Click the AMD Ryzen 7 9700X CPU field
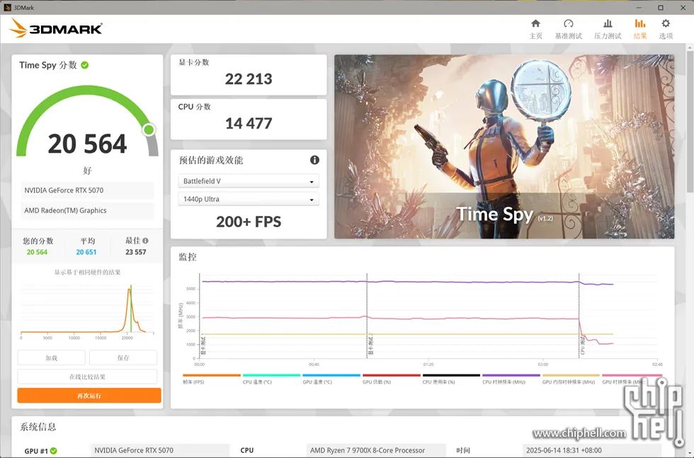Viewport: 694px width, 458px height. point(375,450)
